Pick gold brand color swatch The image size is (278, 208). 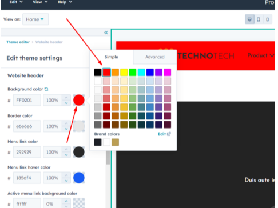(x=115, y=142)
